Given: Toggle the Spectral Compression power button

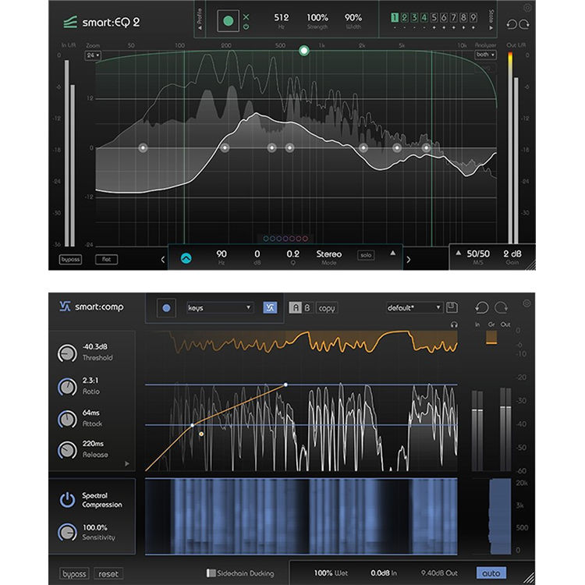Looking at the screenshot, I should pyautogui.click(x=68, y=499).
